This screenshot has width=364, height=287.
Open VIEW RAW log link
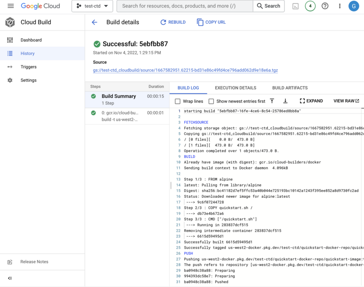click(x=346, y=101)
